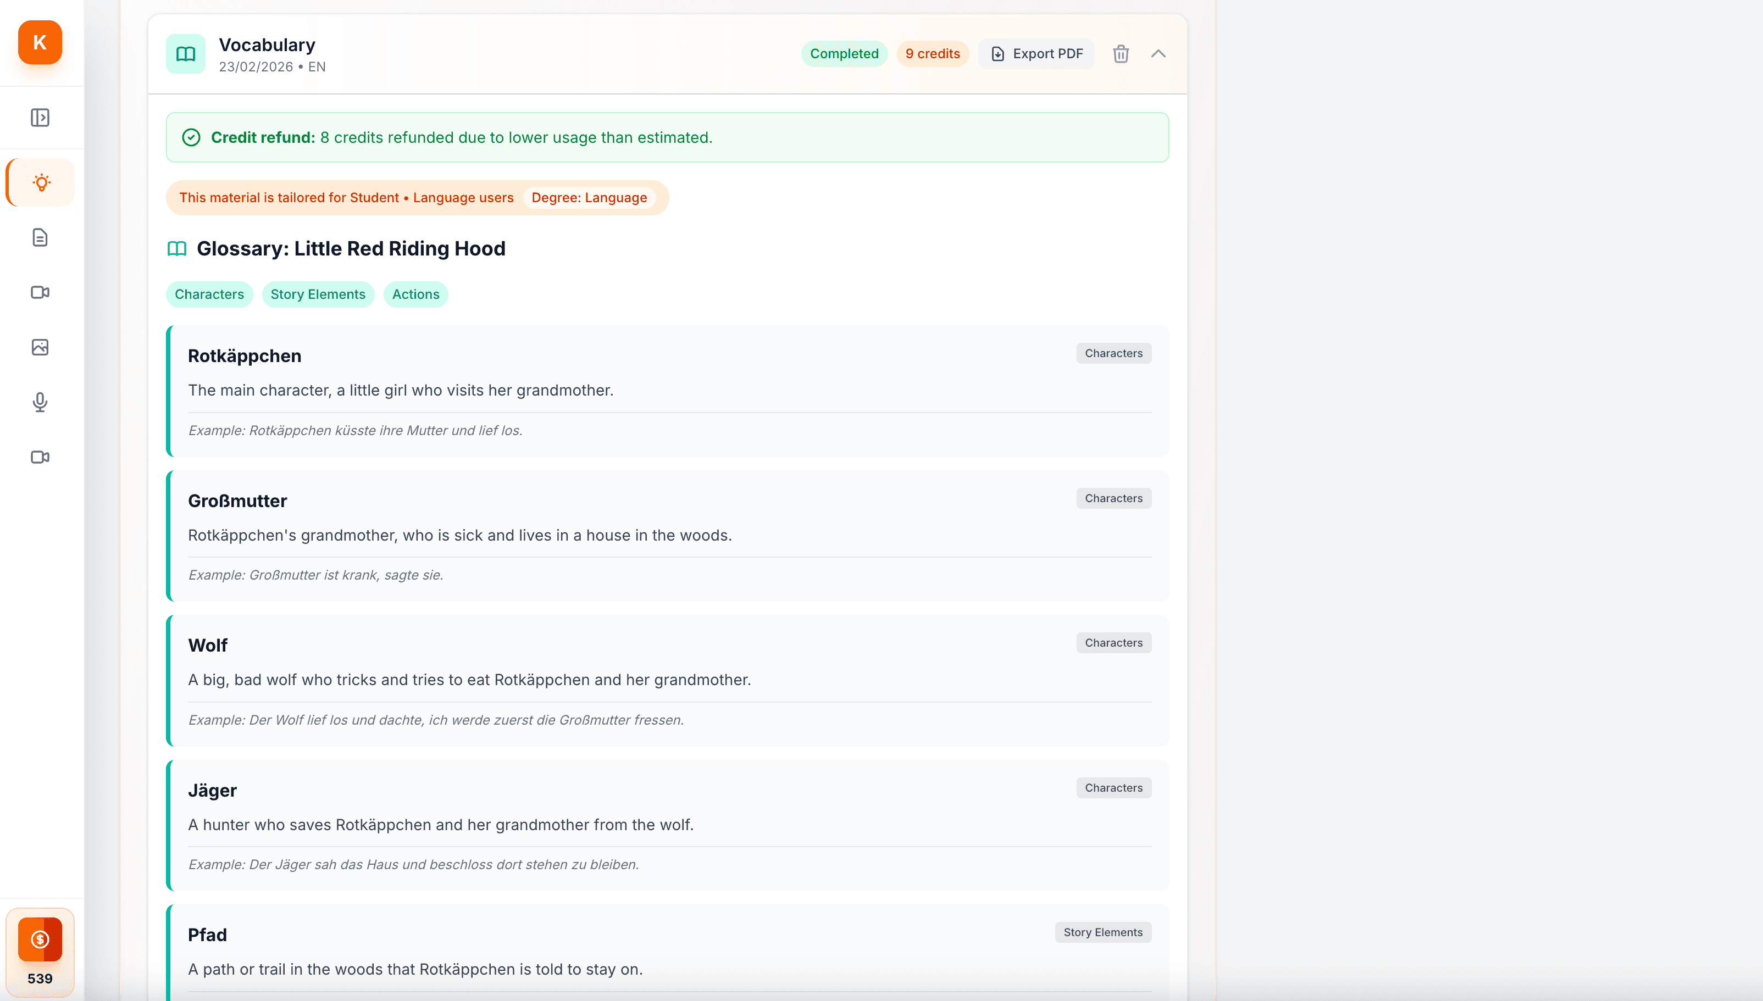Image resolution: width=1763 pixels, height=1001 pixels.
Task: Select the image generation tool
Action: [39, 347]
